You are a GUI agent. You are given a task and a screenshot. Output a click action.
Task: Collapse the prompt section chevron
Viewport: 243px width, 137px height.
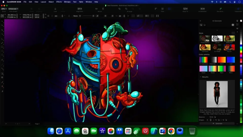[217, 30]
